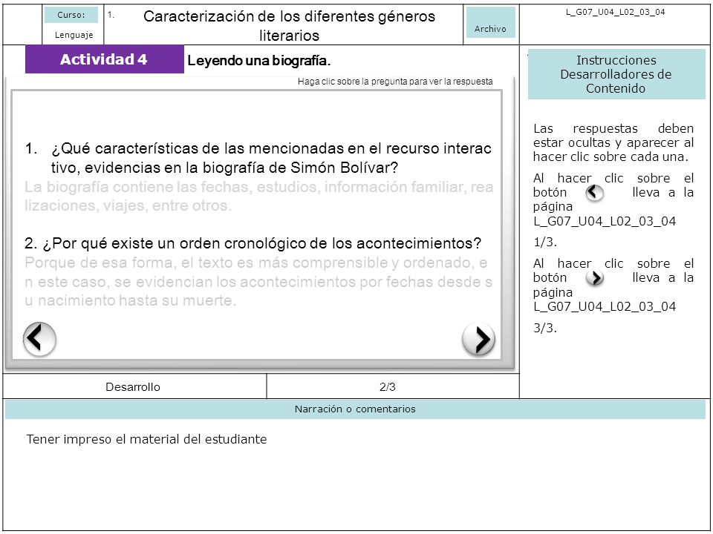Click the '1/3.' page reference in instructions
This screenshot has width=713, height=534.
pyautogui.click(x=544, y=242)
